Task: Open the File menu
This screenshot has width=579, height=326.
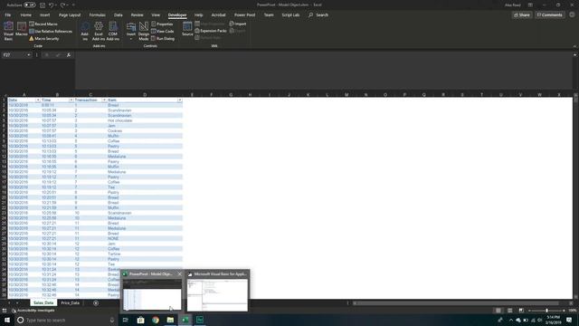Action: [x=8, y=14]
